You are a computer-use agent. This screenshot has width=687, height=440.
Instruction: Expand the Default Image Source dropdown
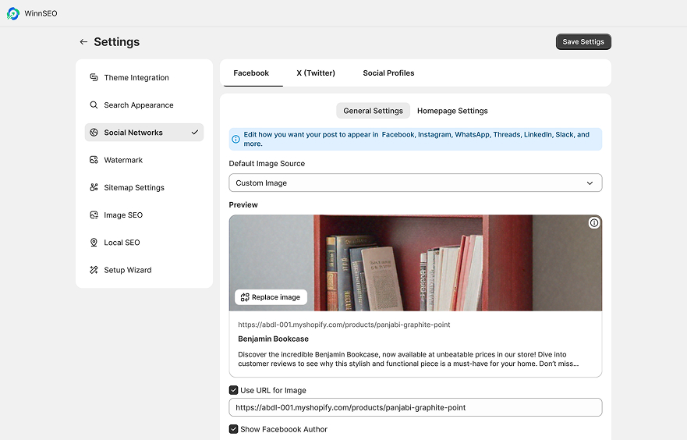416,183
